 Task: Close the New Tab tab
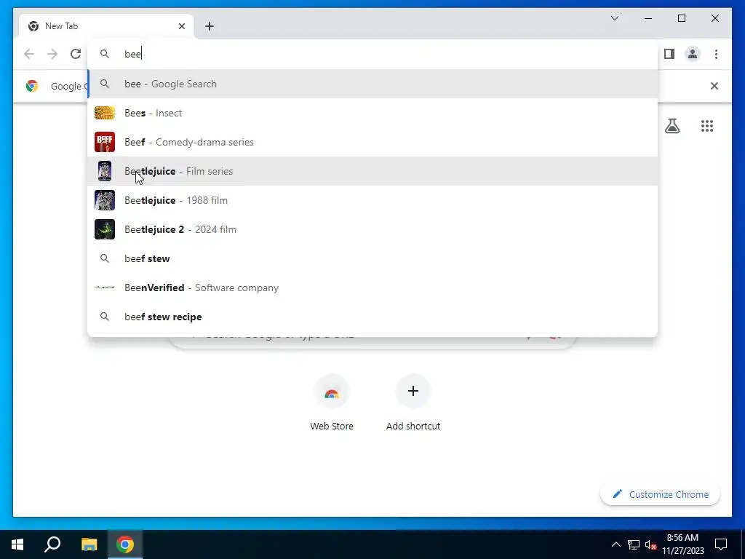tap(181, 26)
